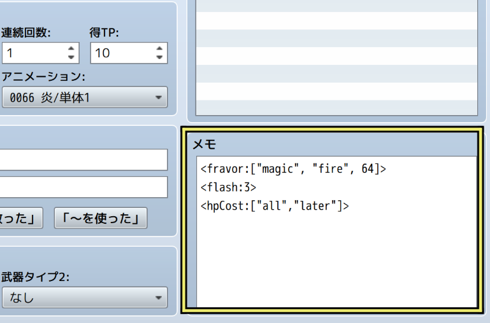This screenshot has width=490, height=323.
Task: Focus the 連続回数 number field showing 1
Action: click(x=33, y=53)
